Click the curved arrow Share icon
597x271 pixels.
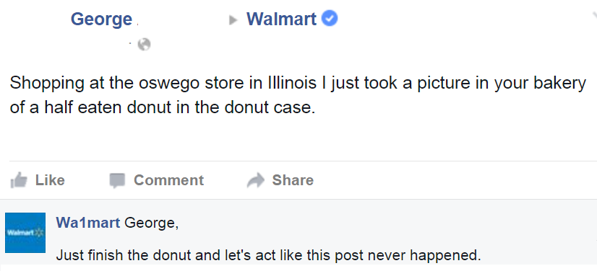(255, 180)
